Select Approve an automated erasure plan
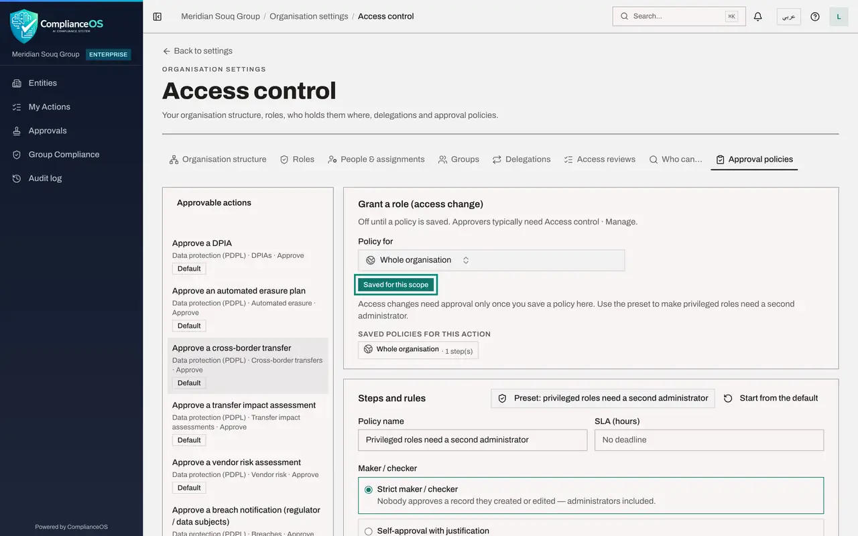Viewport: 858px width, 536px height. click(248, 308)
